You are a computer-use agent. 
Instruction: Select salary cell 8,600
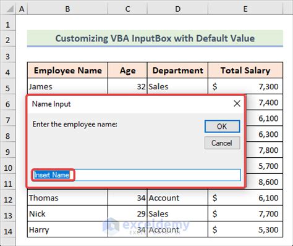(x=265, y=182)
